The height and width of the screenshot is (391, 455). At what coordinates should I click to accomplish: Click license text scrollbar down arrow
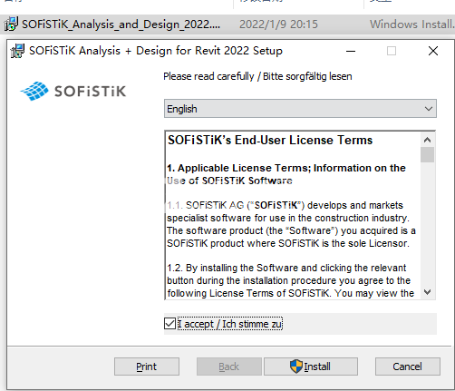(427, 292)
